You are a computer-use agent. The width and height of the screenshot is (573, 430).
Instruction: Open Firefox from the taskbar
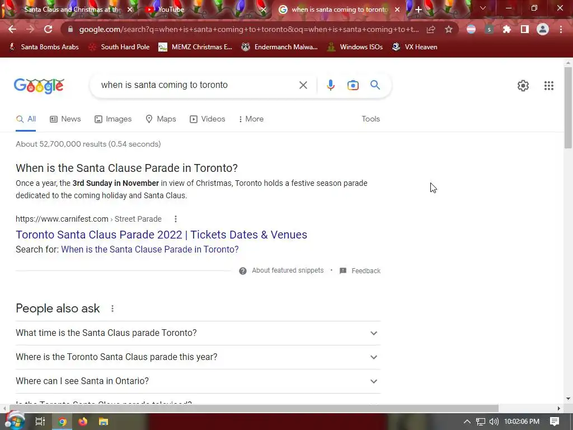point(83,422)
